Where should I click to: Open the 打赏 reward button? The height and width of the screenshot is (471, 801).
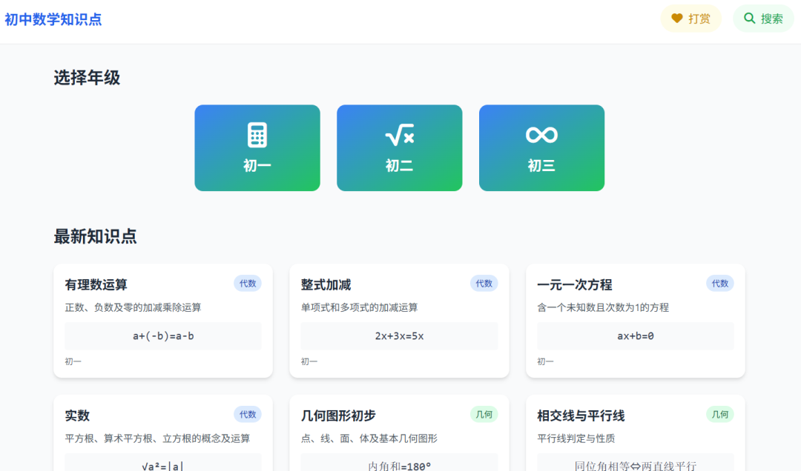(690, 19)
